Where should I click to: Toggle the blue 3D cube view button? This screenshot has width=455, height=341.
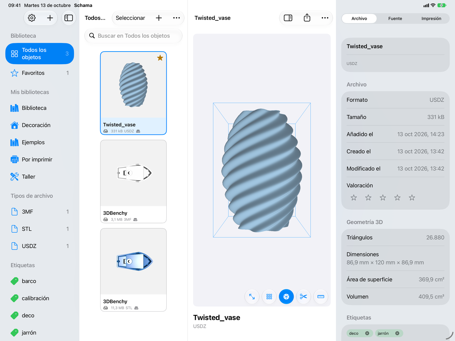[x=286, y=297]
